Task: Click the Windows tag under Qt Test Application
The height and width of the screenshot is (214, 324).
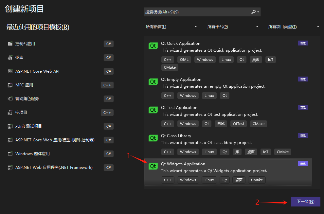Action: (x=188, y=124)
